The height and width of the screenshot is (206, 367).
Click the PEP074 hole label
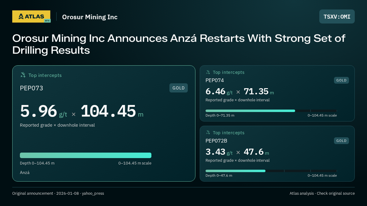pyautogui.click(x=215, y=80)
